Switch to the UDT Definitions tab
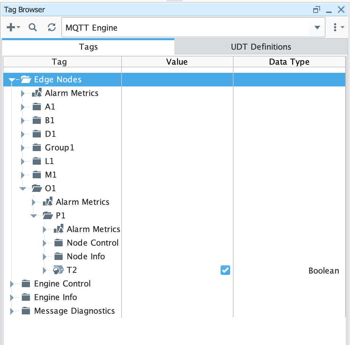The height and width of the screenshot is (345, 350). (x=261, y=47)
